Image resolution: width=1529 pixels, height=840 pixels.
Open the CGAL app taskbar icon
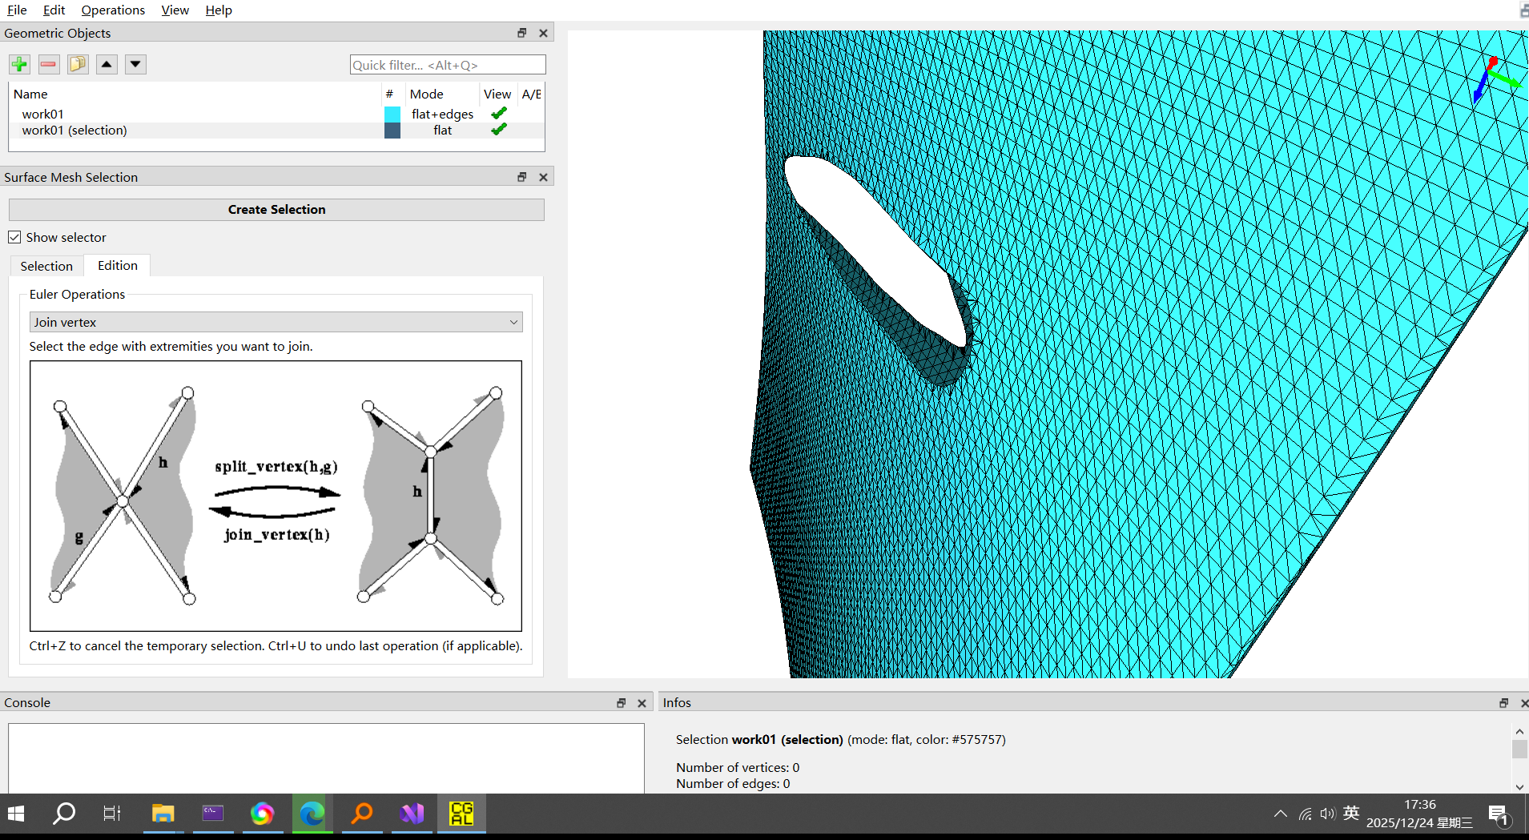[461, 814]
